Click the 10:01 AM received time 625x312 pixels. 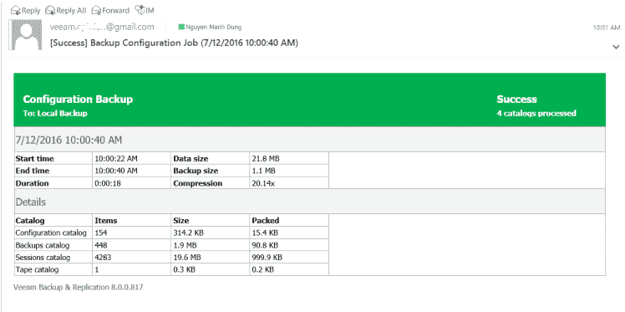tap(607, 28)
